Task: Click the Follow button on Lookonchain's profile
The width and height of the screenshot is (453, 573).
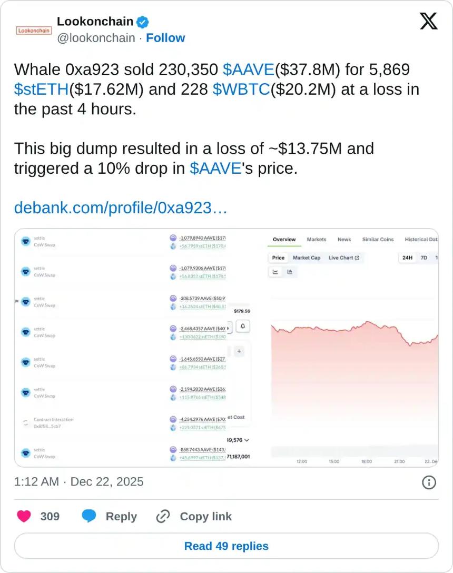Action: tap(166, 38)
